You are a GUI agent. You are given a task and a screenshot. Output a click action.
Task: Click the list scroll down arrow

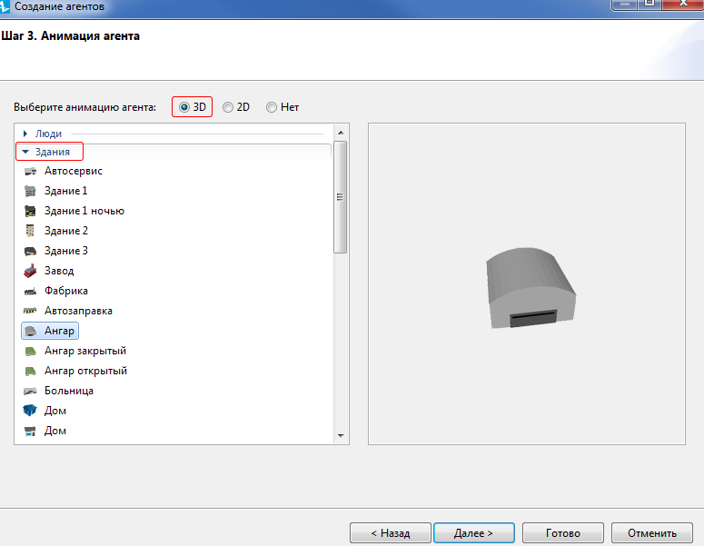pos(341,436)
